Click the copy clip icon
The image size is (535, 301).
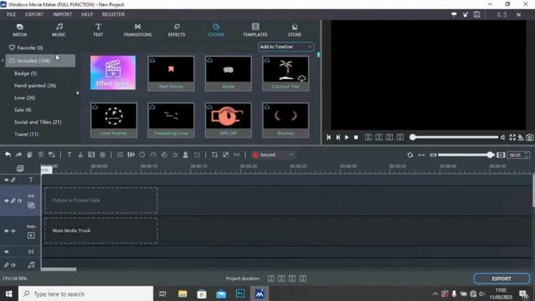[30, 155]
